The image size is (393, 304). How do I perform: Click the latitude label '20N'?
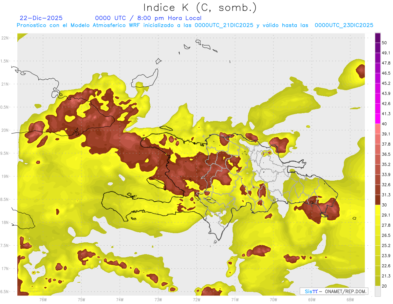tap(5, 130)
